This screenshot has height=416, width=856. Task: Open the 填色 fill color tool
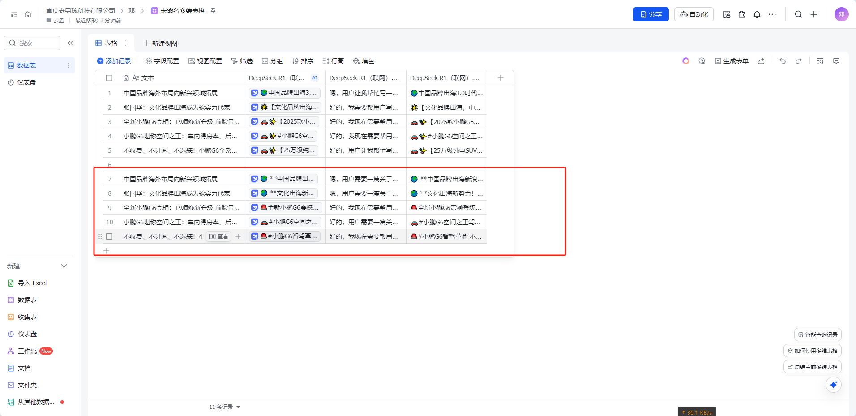pyautogui.click(x=364, y=61)
